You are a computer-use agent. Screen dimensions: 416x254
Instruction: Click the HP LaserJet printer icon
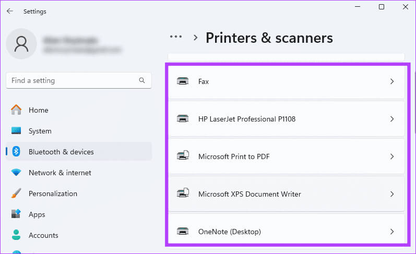coord(183,119)
